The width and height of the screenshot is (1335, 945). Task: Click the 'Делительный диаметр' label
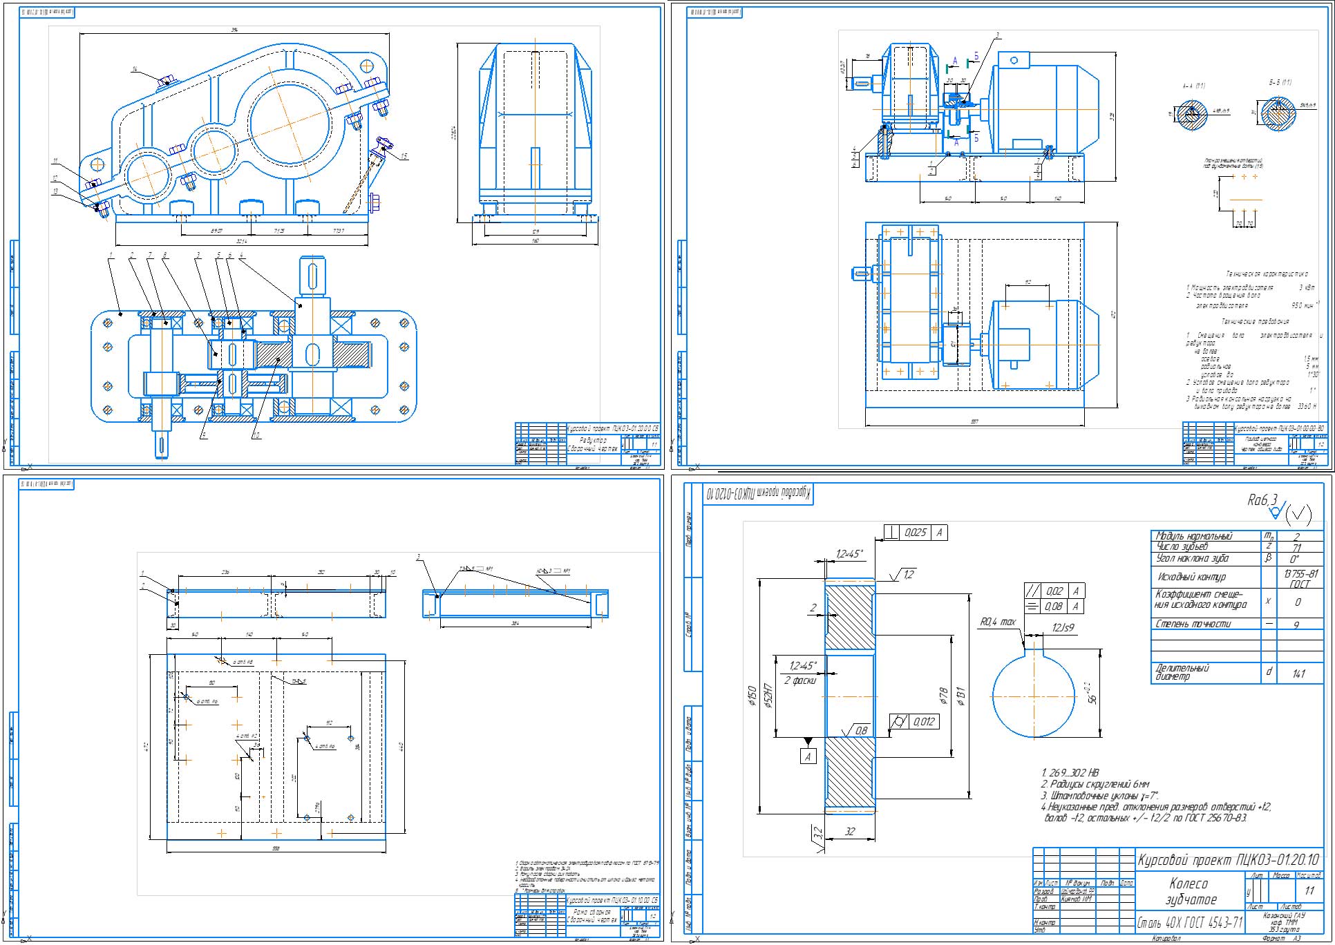point(1182,671)
